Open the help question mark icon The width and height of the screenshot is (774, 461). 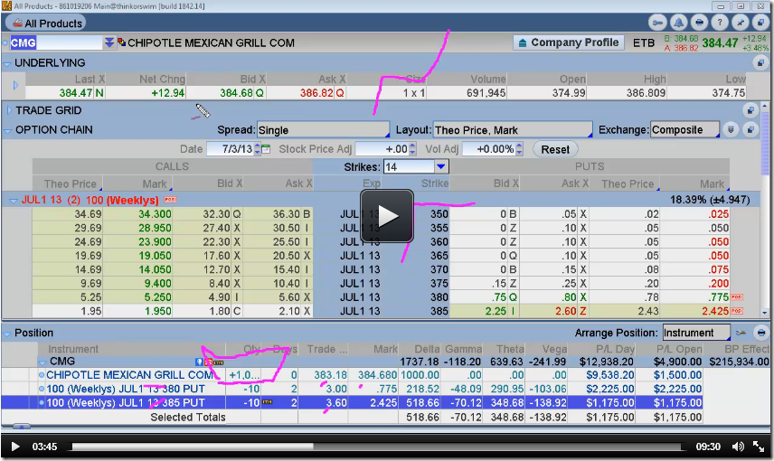720,23
